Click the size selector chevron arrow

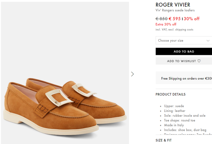208,40
